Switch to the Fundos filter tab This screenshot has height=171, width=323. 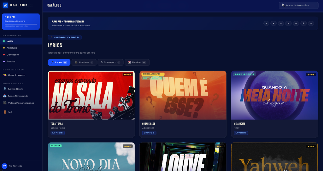pyautogui.click(x=137, y=62)
